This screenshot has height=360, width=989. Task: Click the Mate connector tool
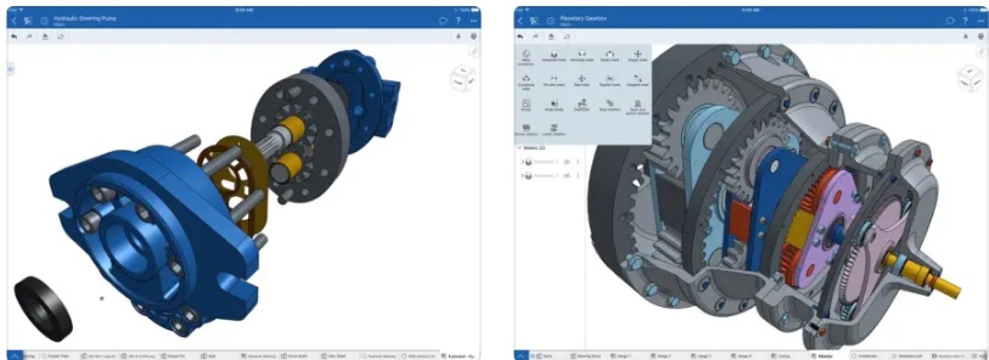coord(526,57)
